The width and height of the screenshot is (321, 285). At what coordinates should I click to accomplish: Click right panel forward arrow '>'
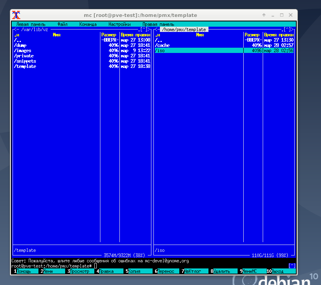[292, 30]
